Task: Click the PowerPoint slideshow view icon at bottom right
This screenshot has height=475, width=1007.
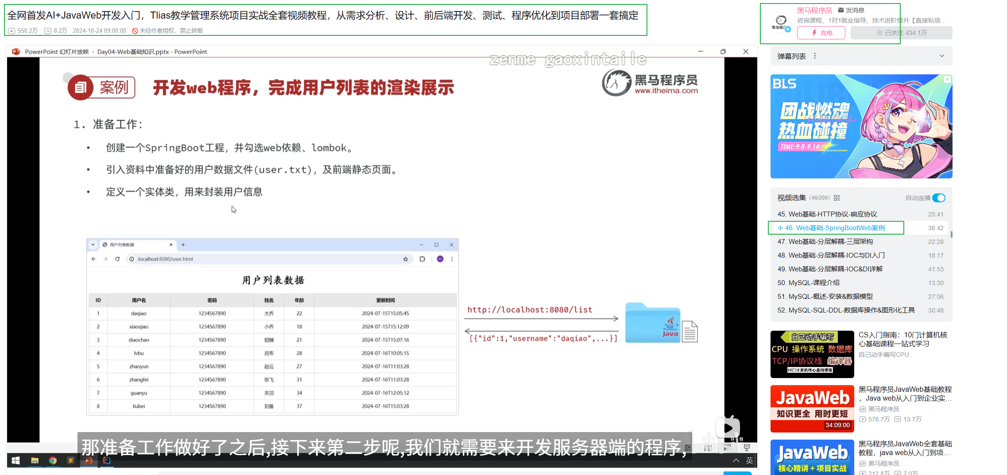Action: point(747,448)
